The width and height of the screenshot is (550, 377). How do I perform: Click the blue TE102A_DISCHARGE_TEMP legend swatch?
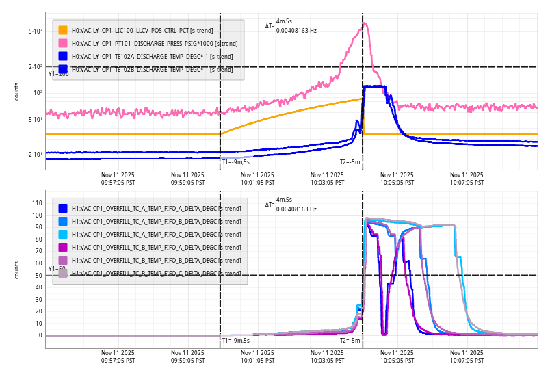63,56
